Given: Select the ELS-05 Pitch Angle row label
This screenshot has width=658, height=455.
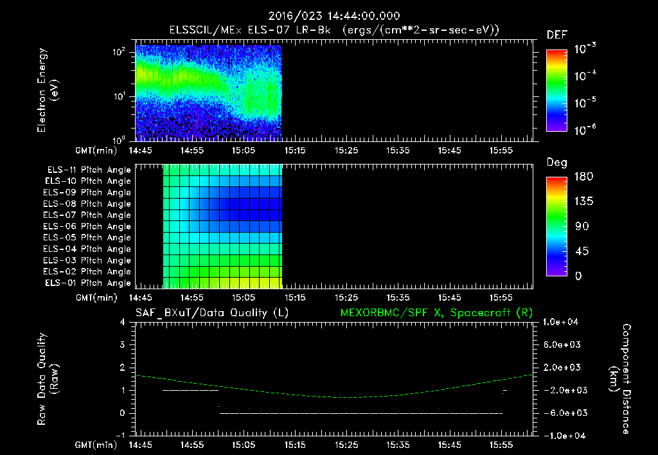Looking at the screenshot, I should 87,238.
